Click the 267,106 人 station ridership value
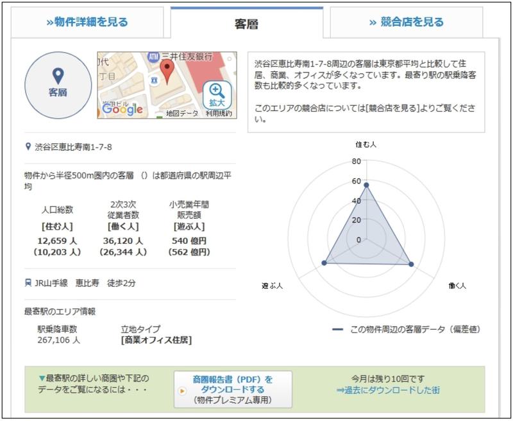The image size is (513, 421). tap(59, 340)
